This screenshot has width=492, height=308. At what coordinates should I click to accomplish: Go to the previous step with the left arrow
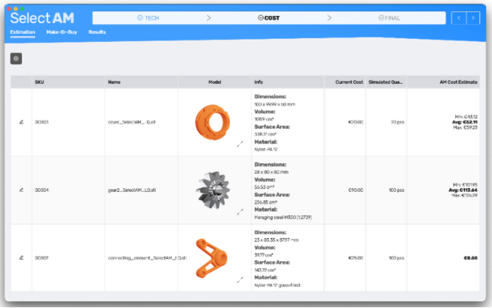click(459, 18)
